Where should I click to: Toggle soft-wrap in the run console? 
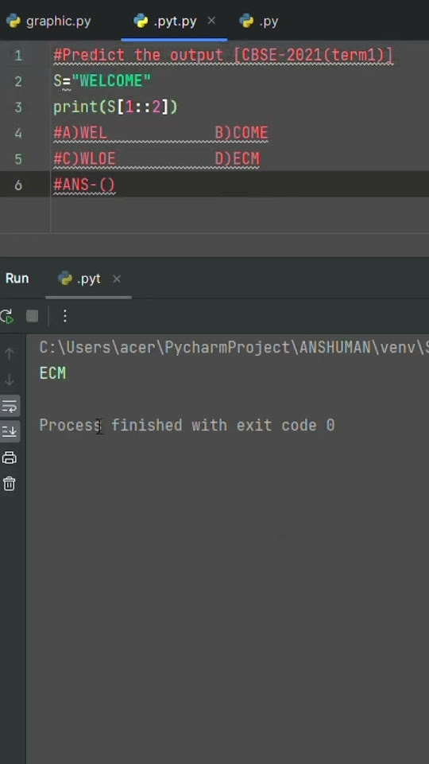click(10, 405)
